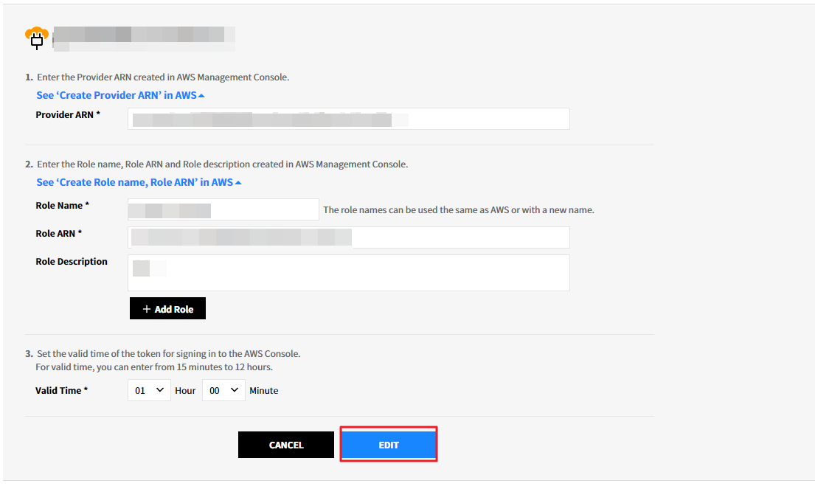815x486 pixels.
Task: Collapse the 'Create Role name, Role ARN' arrow
Action: click(x=238, y=183)
